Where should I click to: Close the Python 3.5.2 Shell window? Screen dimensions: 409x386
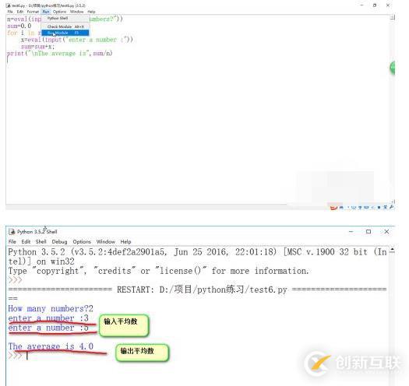point(386,231)
